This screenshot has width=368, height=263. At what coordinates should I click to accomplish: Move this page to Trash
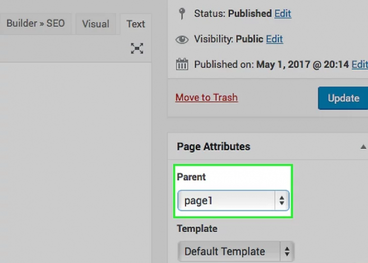(206, 98)
